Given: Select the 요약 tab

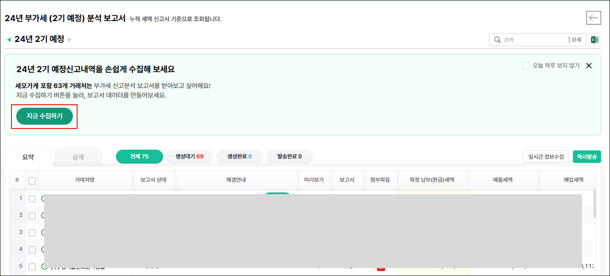Looking at the screenshot, I should pos(28,157).
